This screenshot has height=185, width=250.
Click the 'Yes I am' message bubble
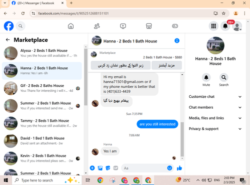[110, 151]
